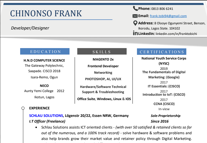Viewport: 207px width, 143px height.
Task: Click Ikorodu, Lagos State. 104102 text
Action: pyautogui.click(x=159, y=28)
